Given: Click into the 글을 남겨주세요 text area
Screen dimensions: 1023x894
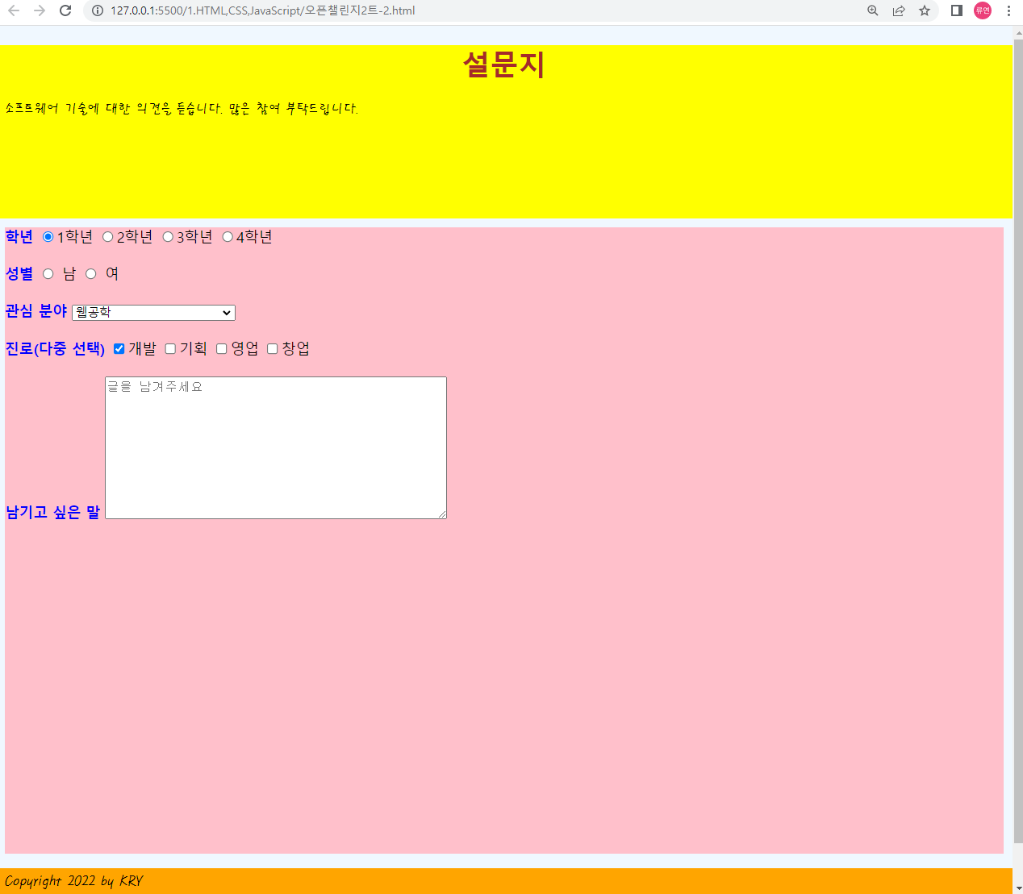Looking at the screenshot, I should pos(275,447).
